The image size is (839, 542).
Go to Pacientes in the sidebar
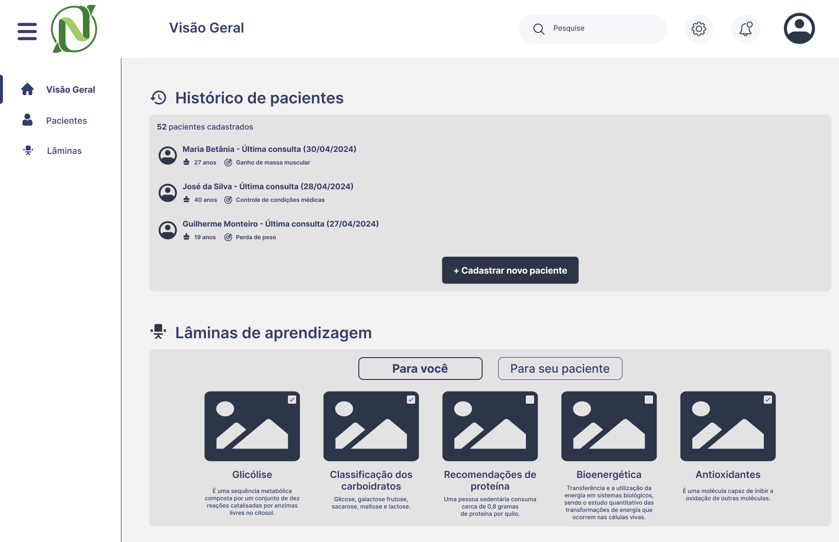pyautogui.click(x=66, y=121)
